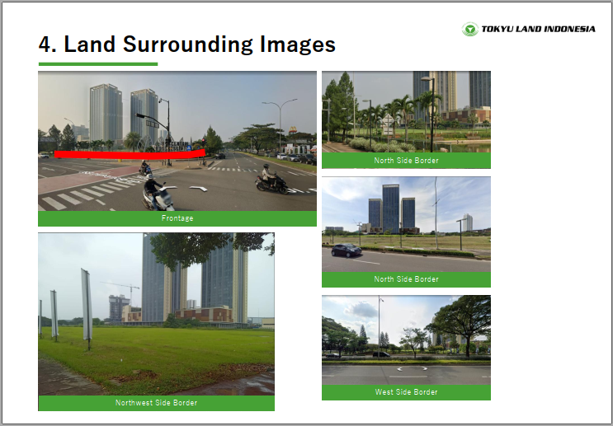Click the caption under the black car photo
613x426 pixels.
coord(406,279)
